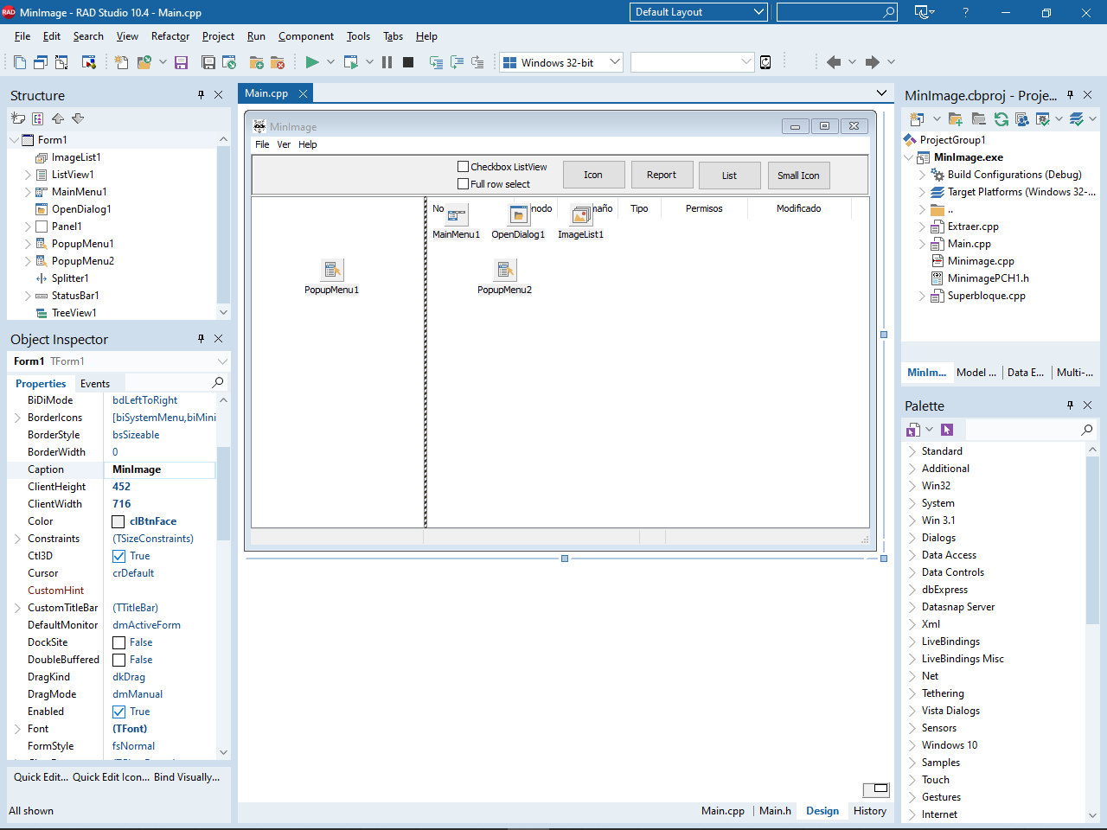Click the Refresh icon in Projects panel

(1001, 119)
